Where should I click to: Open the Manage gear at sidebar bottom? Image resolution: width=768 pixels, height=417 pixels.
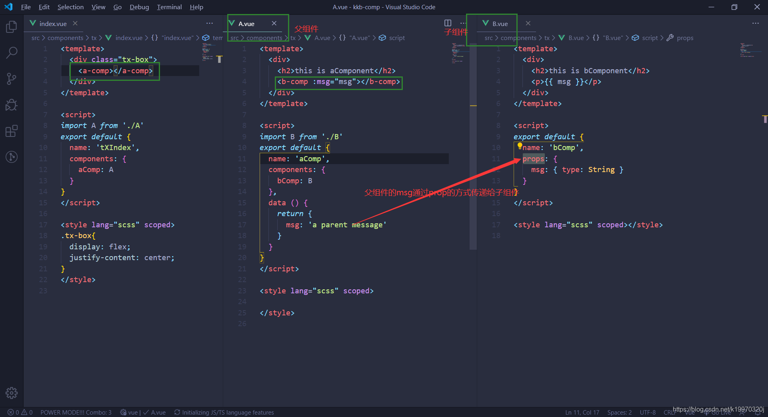[x=12, y=393]
